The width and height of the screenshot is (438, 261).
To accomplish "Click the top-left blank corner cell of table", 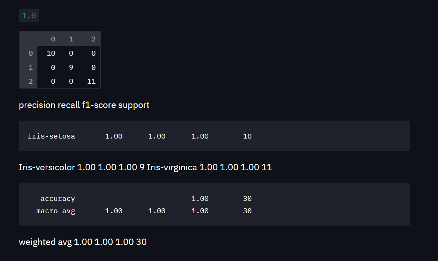I will pyautogui.click(x=28, y=39).
